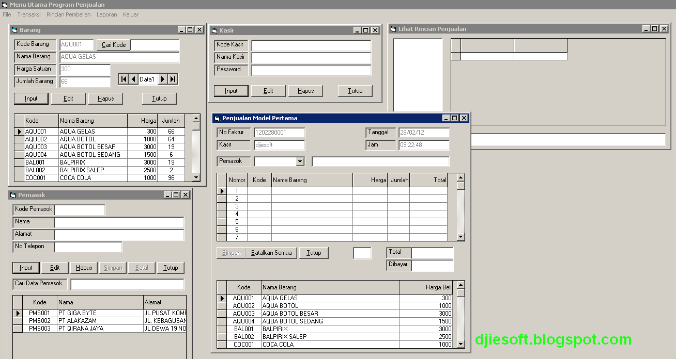This screenshot has height=359, width=676.
Task: Click the Password input field
Action: point(311,70)
